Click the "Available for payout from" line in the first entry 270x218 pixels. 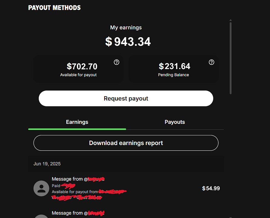tap(89, 192)
